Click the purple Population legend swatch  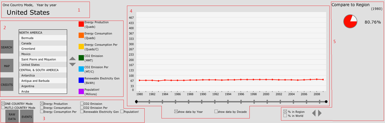[81, 91]
